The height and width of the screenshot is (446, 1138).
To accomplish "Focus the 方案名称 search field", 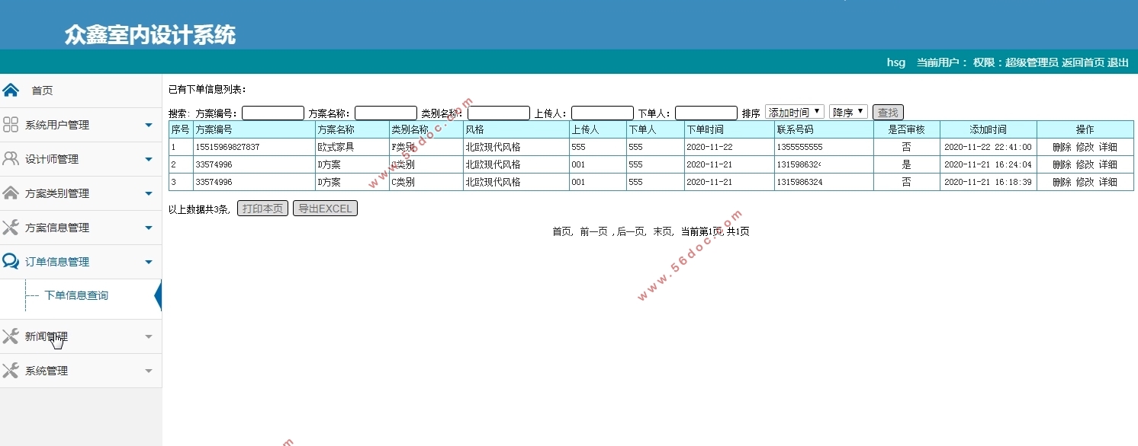I will pos(386,113).
